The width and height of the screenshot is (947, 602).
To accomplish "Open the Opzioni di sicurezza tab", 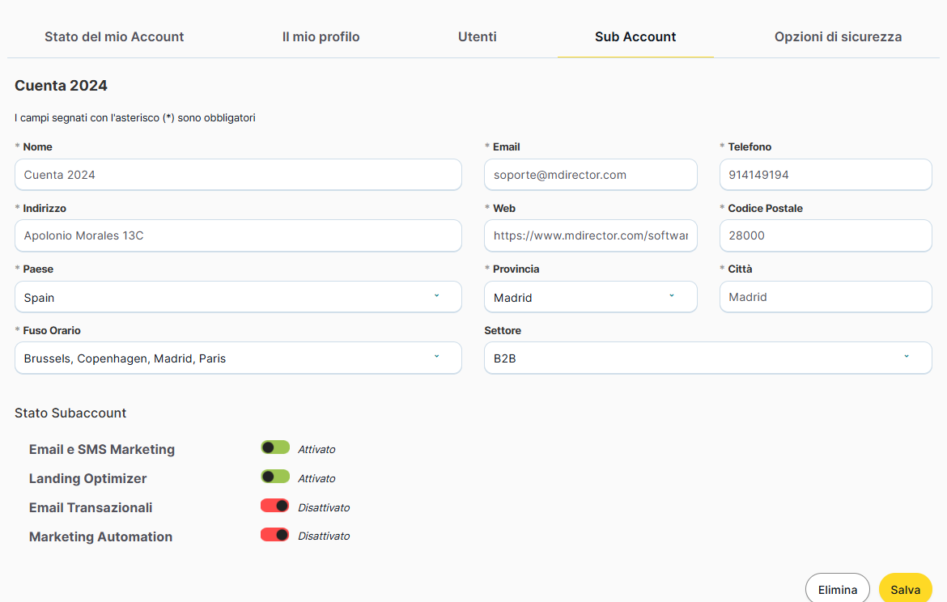I will pos(838,36).
